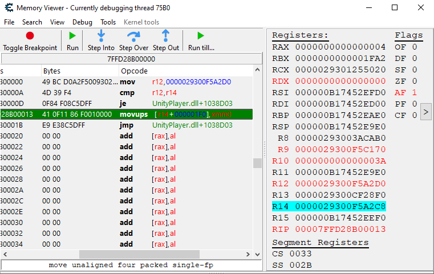
Task: Click the RDI register value
Action: [340, 104]
